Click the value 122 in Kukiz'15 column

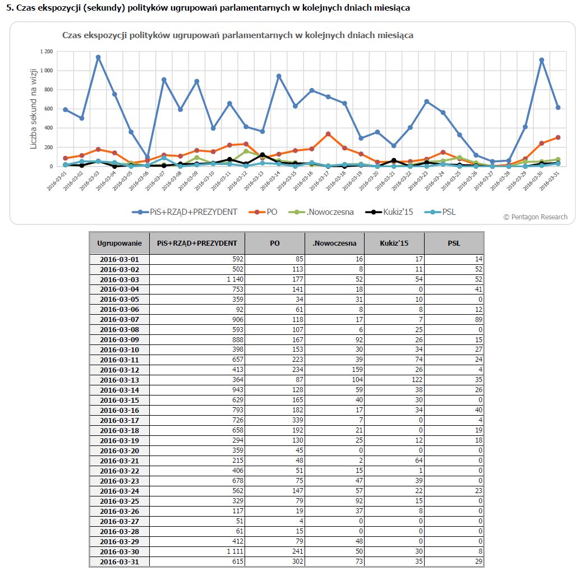(417, 380)
